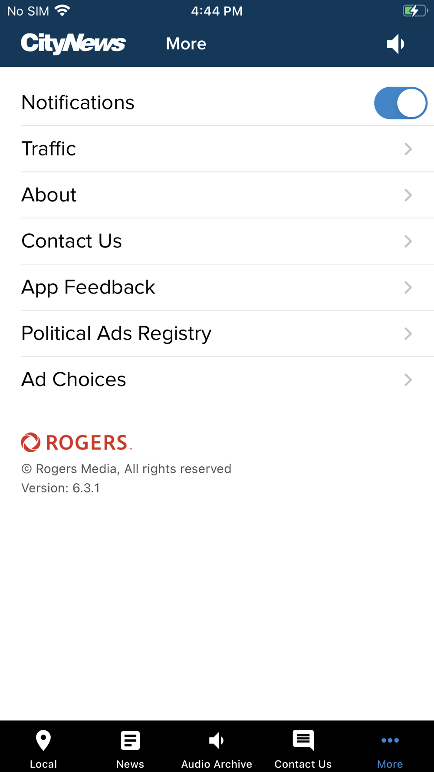This screenshot has height=772, width=434.
Task: Tap the Notifications label
Action: pyautogui.click(x=78, y=103)
